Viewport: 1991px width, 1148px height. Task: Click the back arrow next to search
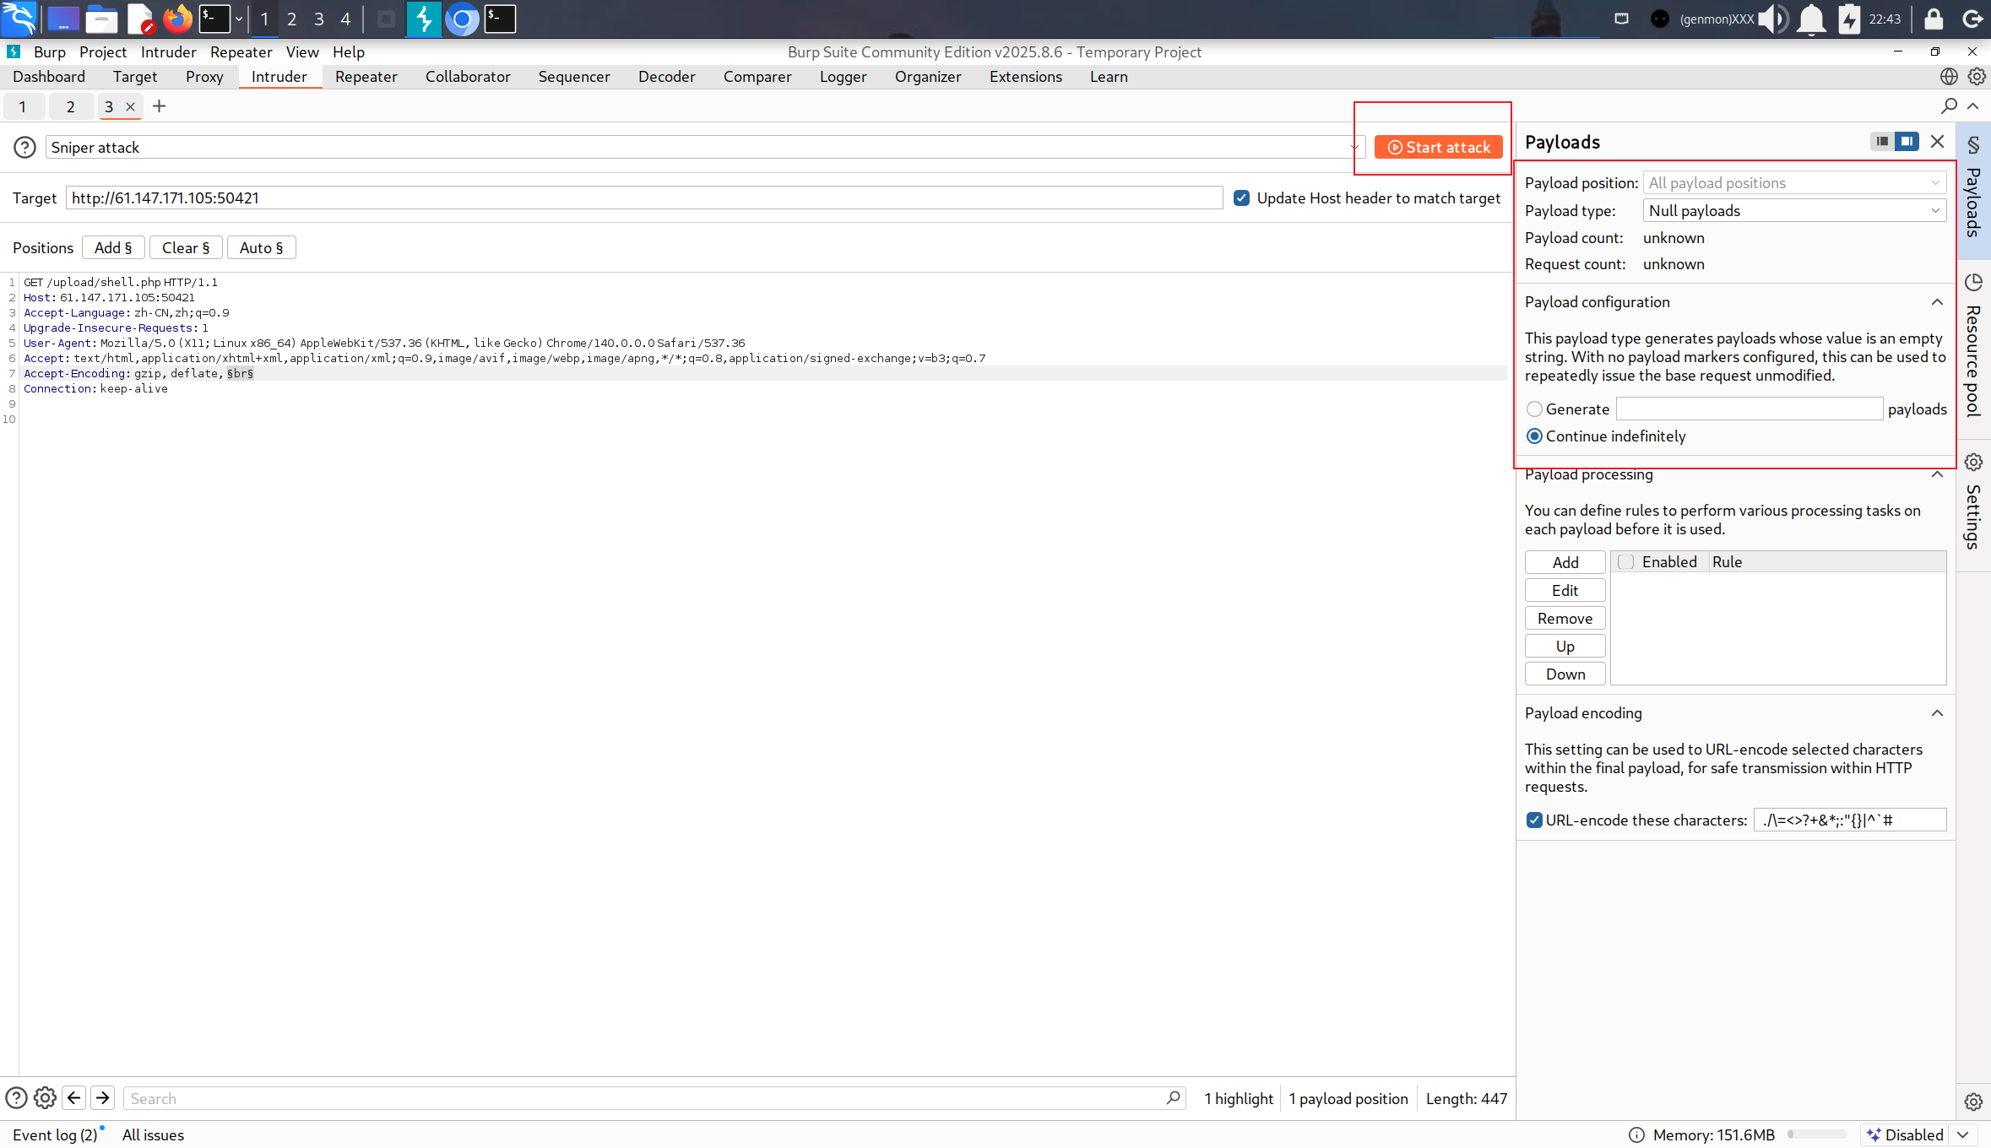tap(74, 1097)
